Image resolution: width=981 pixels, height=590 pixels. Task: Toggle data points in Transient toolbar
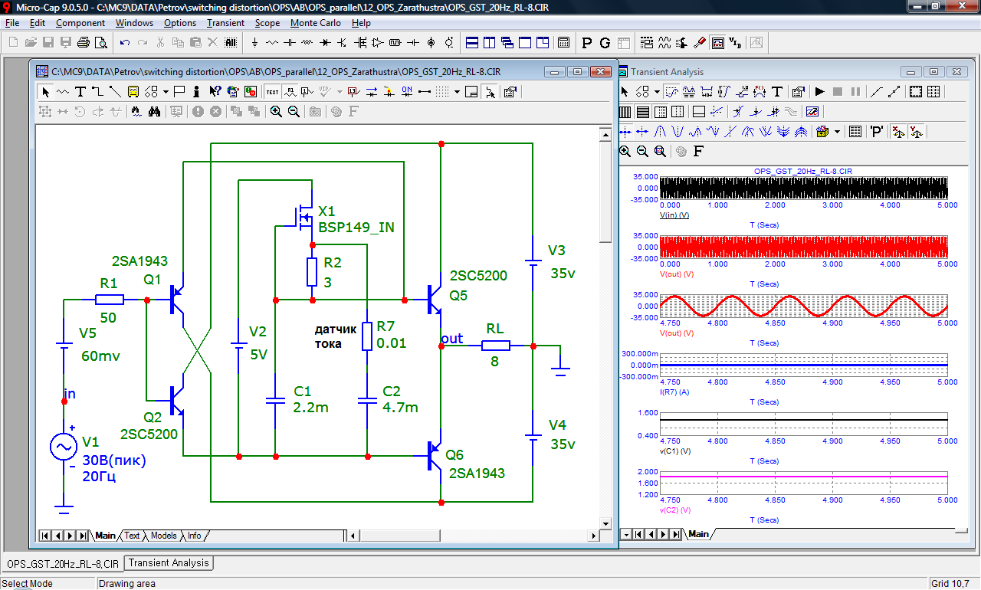pos(894,92)
